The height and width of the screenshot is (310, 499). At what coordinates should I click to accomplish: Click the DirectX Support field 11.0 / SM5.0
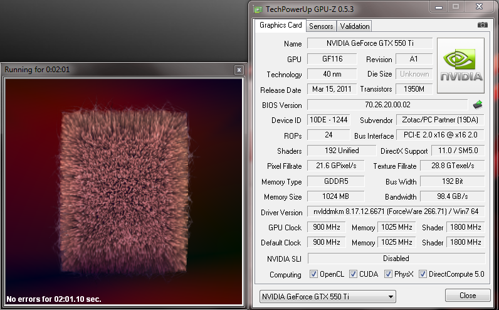click(458, 151)
